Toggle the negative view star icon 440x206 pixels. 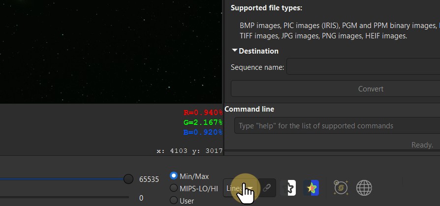[288, 188]
